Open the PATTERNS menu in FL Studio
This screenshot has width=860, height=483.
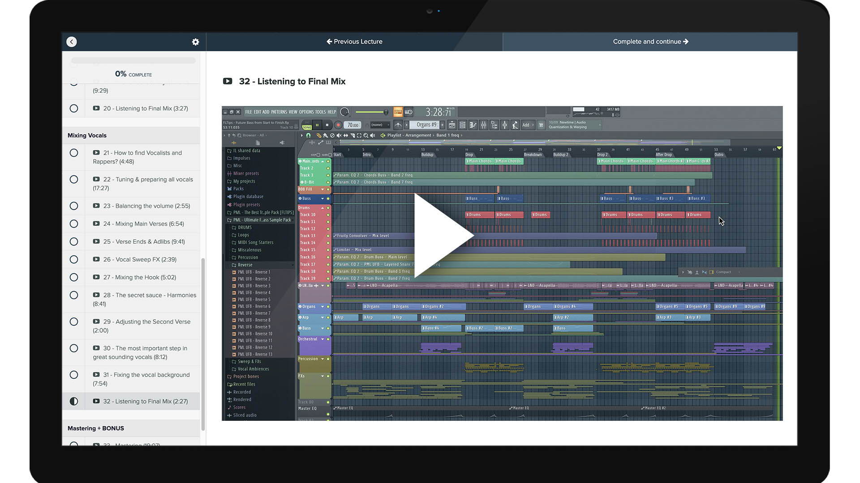[x=279, y=112]
